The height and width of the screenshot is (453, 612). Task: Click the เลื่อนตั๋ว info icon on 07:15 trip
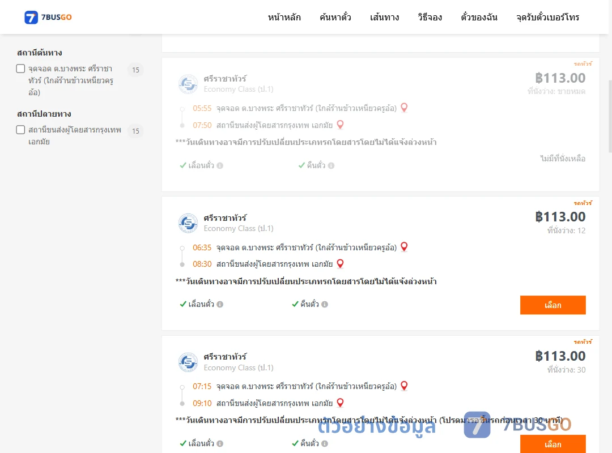[220, 443]
